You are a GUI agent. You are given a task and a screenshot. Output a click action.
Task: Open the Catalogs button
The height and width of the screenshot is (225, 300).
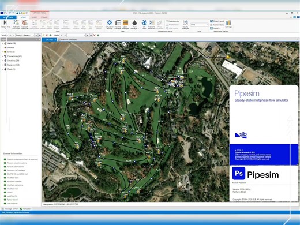pyautogui.click(x=228, y=24)
